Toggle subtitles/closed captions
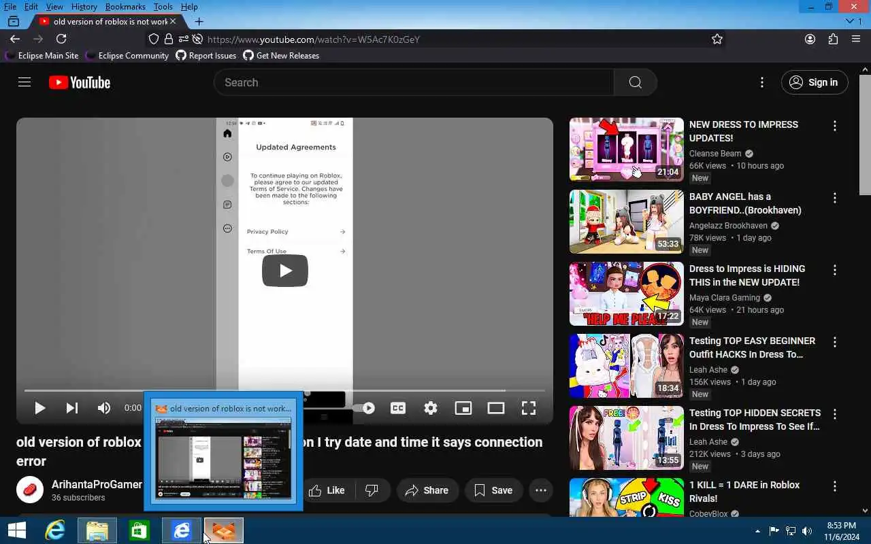The image size is (871, 544). click(x=398, y=408)
